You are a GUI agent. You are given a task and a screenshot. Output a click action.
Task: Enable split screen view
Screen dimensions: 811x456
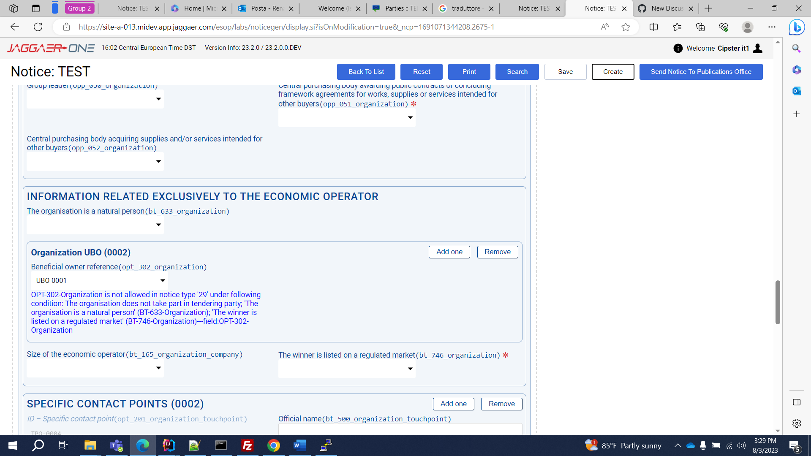[x=653, y=27]
